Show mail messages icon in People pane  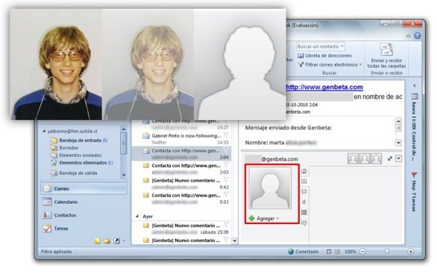click(304, 192)
